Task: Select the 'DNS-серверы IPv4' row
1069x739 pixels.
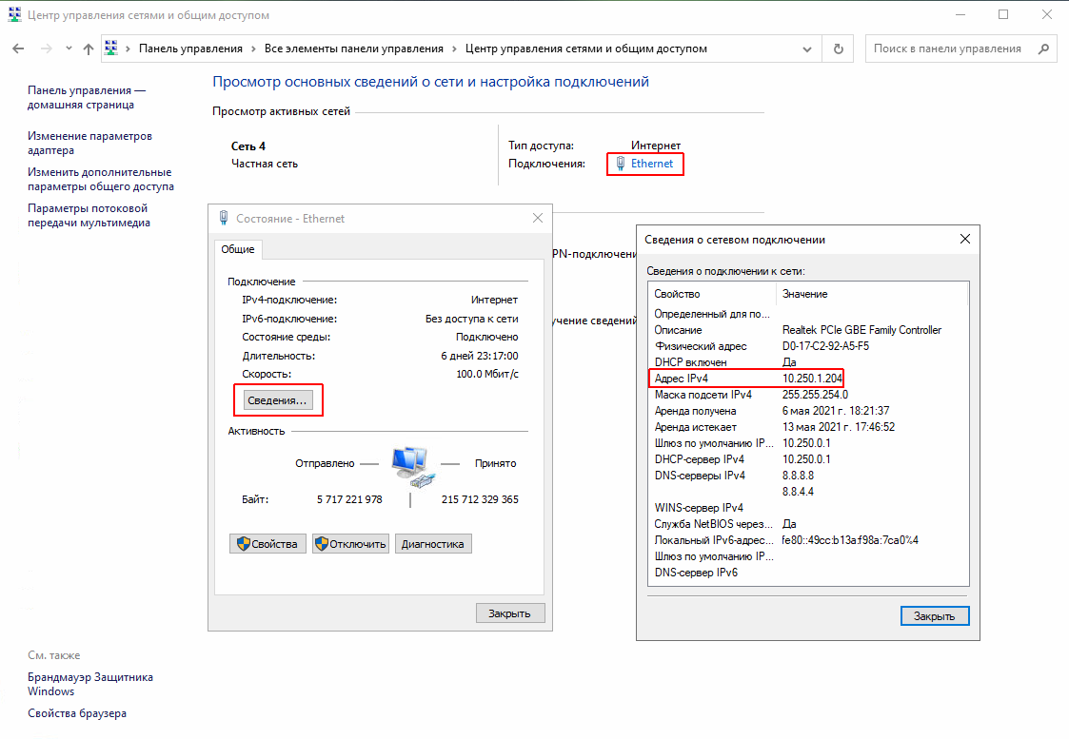Action: pyautogui.click(x=808, y=476)
